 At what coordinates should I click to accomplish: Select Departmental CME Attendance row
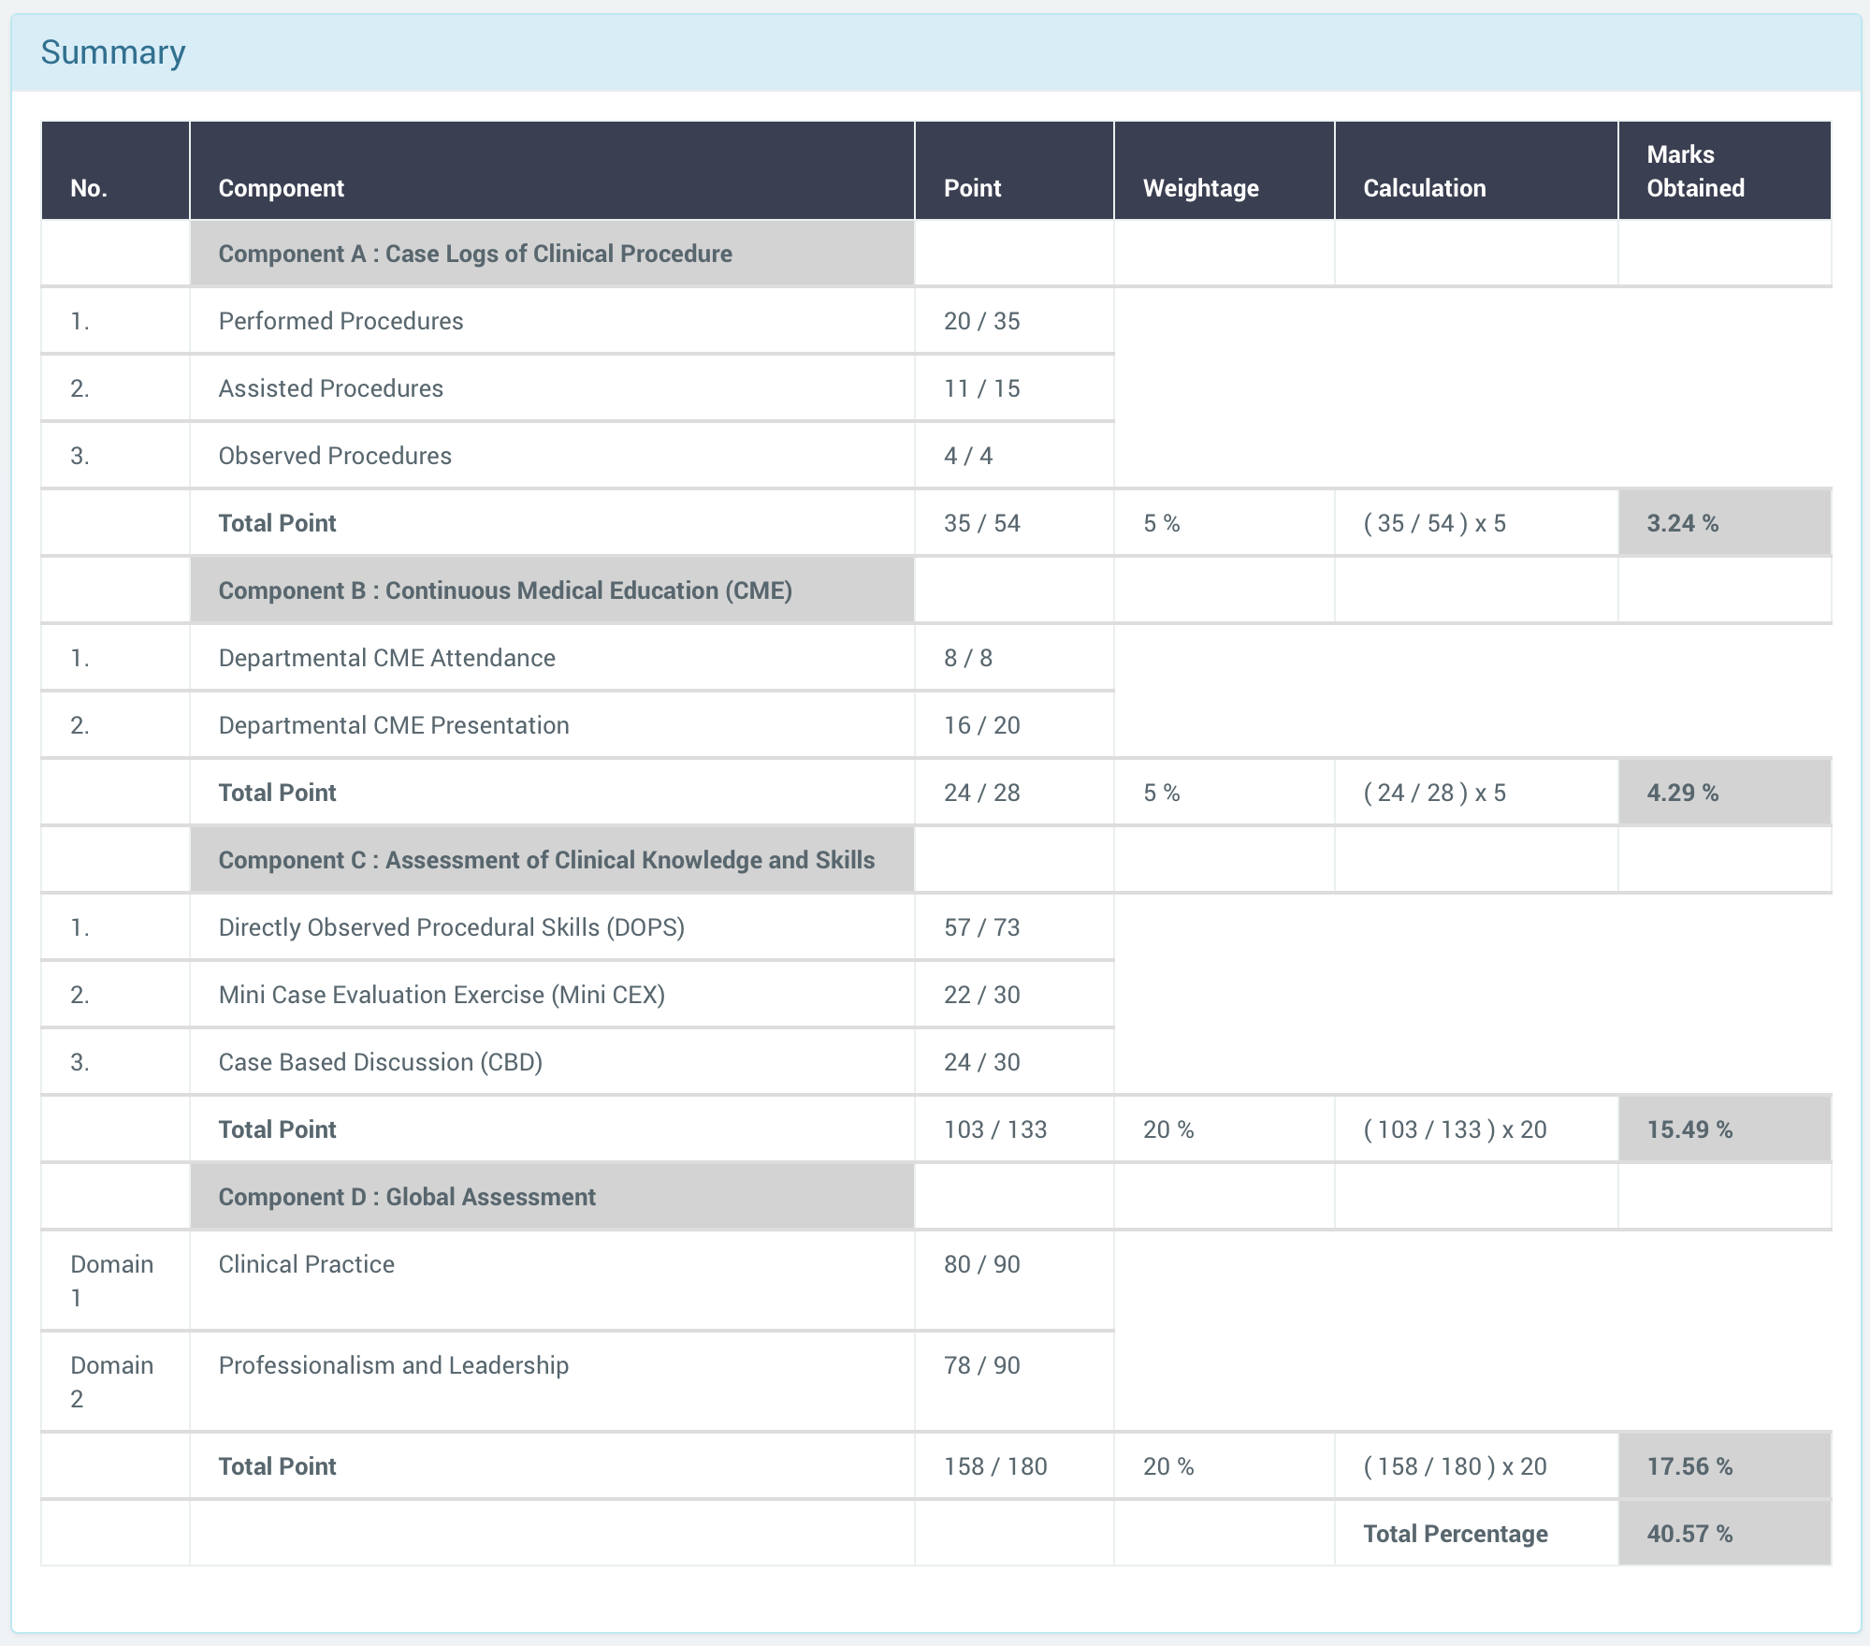pyautogui.click(x=386, y=658)
